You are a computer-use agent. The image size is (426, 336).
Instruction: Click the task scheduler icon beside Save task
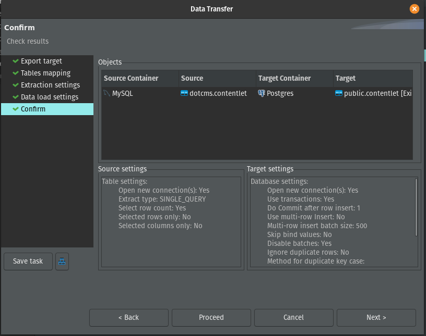click(x=62, y=262)
